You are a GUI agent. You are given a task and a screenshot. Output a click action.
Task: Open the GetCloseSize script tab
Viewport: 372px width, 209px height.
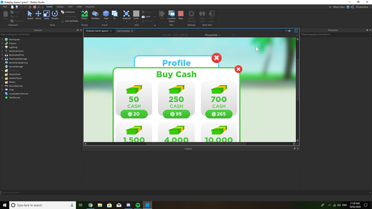pyautogui.click(x=123, y=31)
